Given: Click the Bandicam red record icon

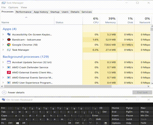Looking at the screenshot, I should (9, 40).
